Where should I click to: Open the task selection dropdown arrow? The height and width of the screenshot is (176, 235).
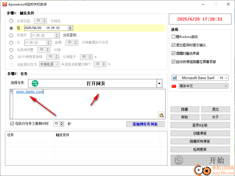pos(159,83)
